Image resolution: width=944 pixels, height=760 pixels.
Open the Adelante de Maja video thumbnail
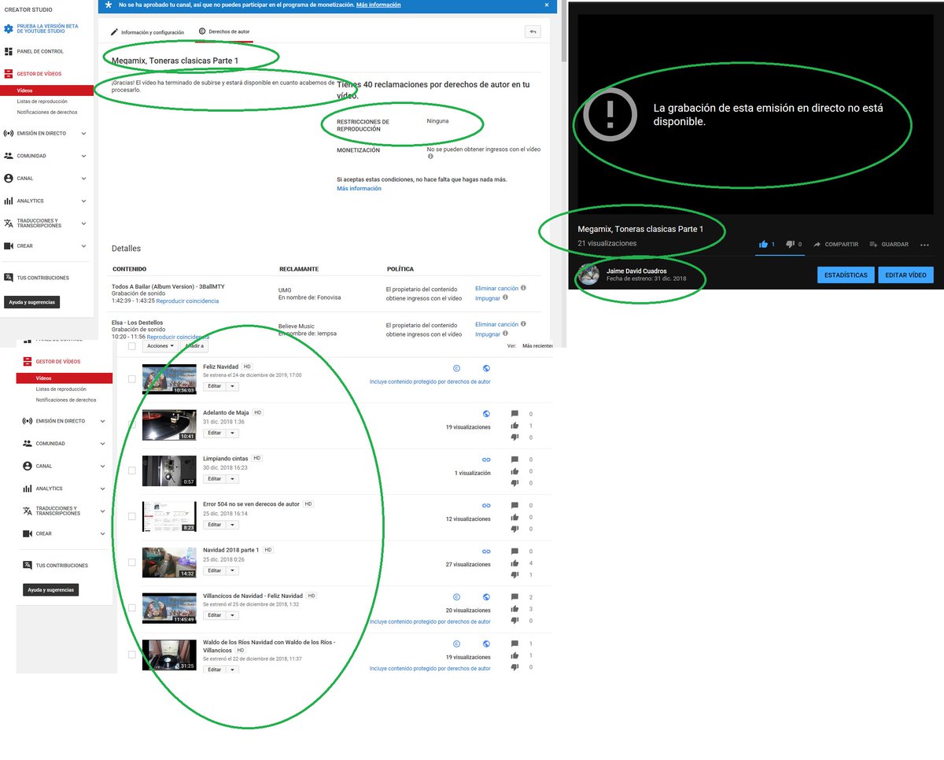pos(169,425)
